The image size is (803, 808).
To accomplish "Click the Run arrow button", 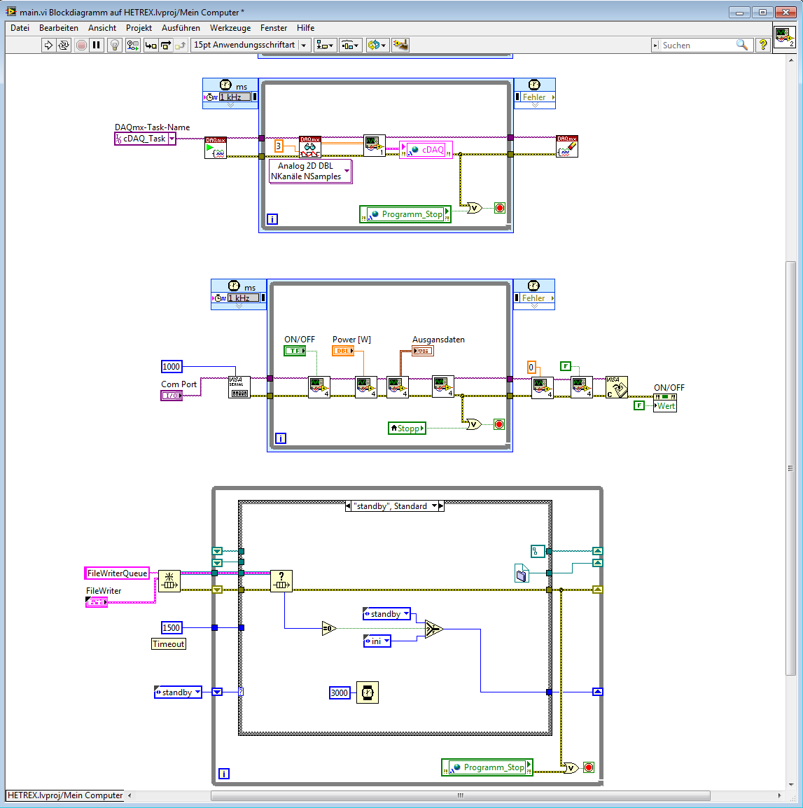I will 48,46.
